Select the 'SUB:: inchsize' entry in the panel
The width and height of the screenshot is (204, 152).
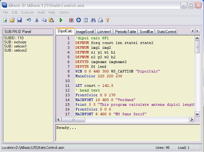(x=15, y=42)
